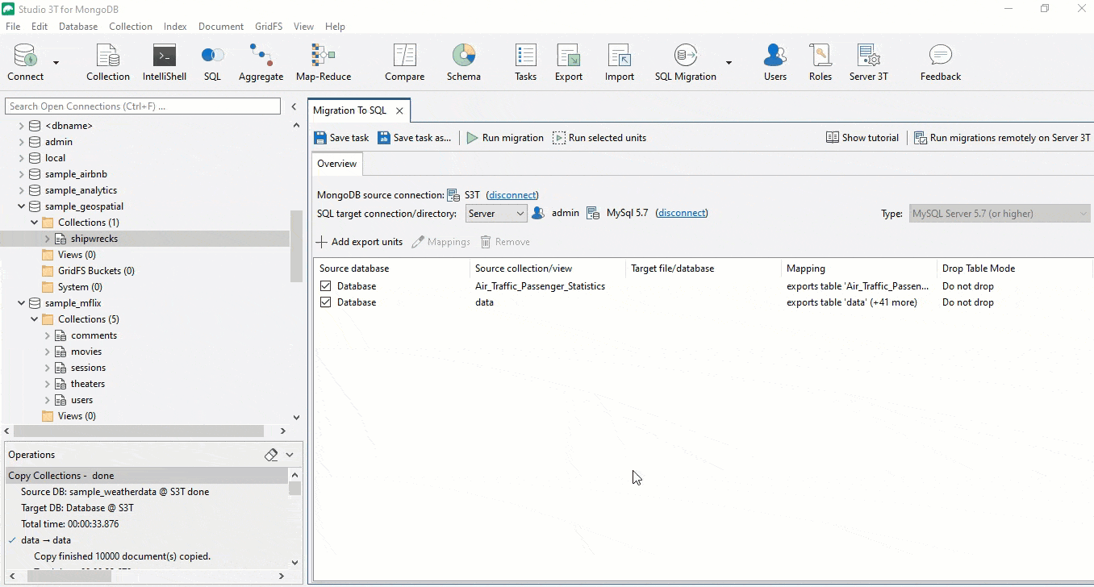
Task: Open the Connect toolbar icon
Action: tap(26, 63)
